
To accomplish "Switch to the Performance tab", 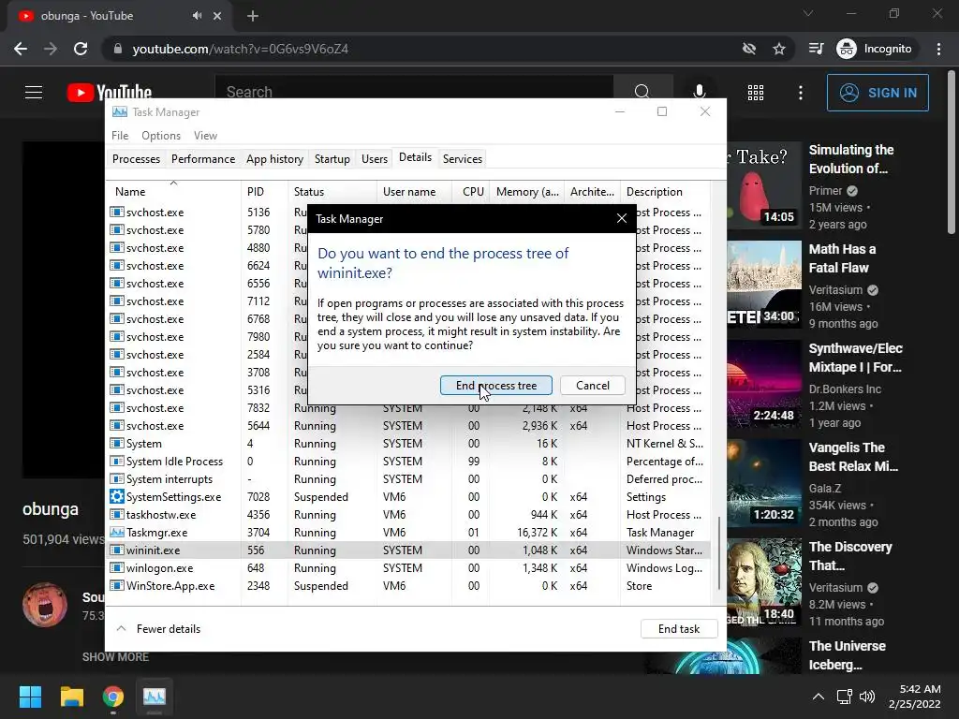I will click(203, 159).
